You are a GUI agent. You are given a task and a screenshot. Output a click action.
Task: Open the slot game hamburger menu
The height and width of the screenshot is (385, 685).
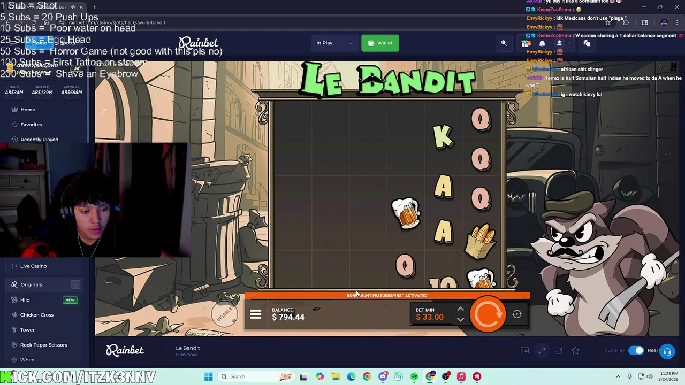click(255, 314)
